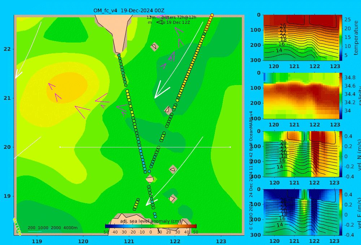Select the sea level anomaly color bar
The width and height of the screenshot is (361, 245).
151,226
